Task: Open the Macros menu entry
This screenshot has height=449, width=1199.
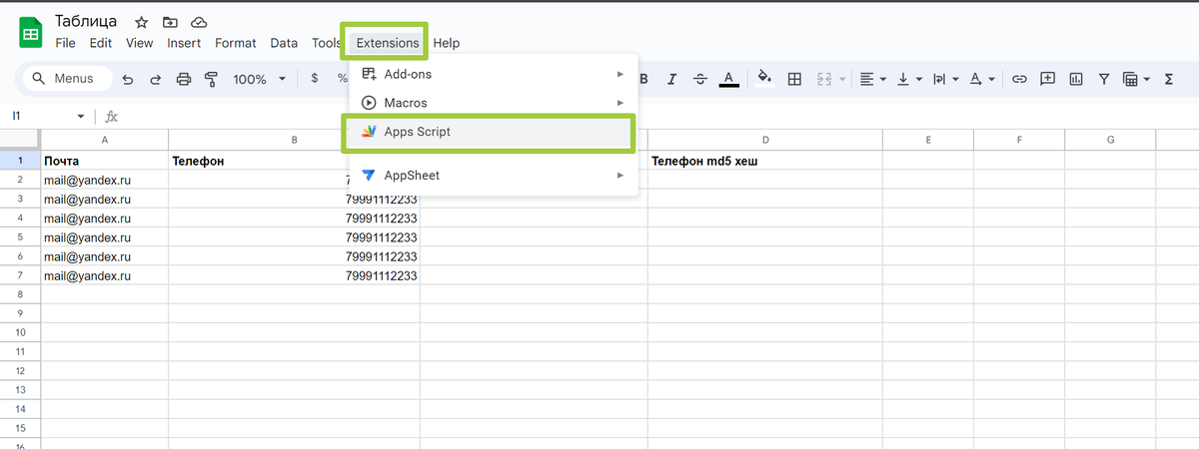Action: coord(494,103)
